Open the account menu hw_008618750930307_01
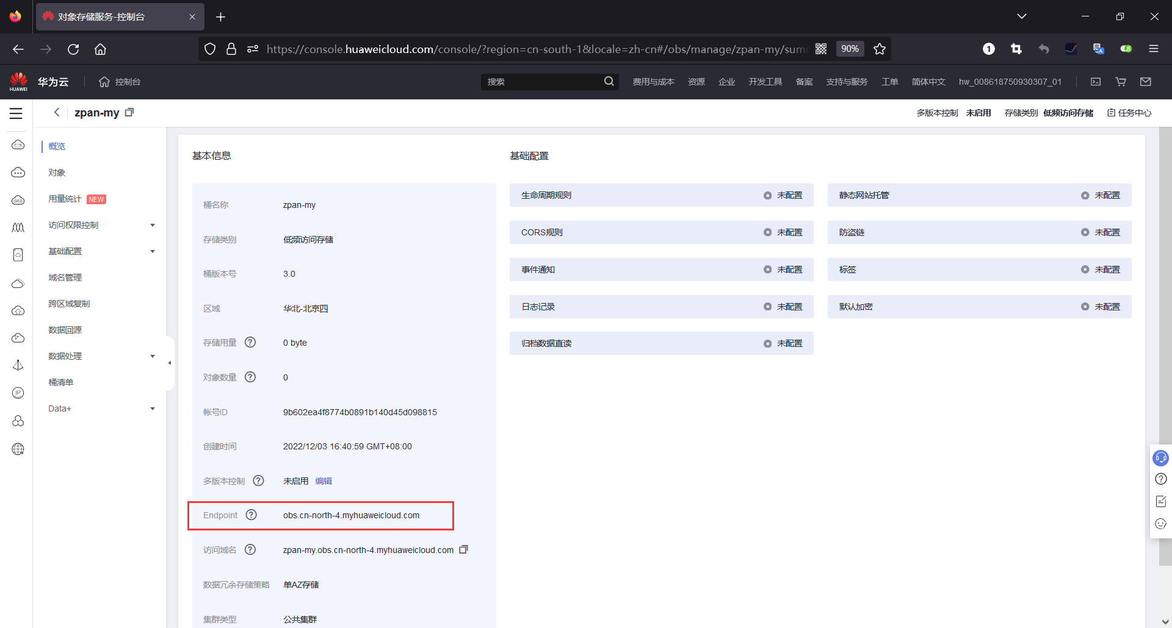Image resolution: width=1172 pixels, height=628 pixels. (x=1010, y=82)
